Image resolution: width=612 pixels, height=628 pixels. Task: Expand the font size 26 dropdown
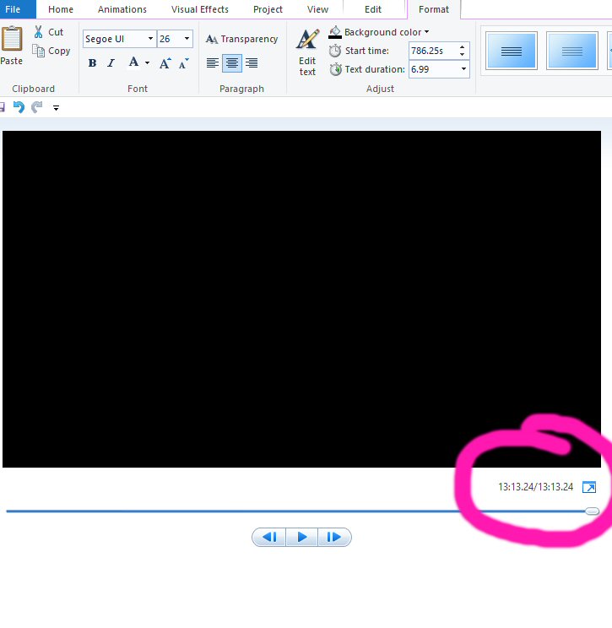[x=187, y=39]
